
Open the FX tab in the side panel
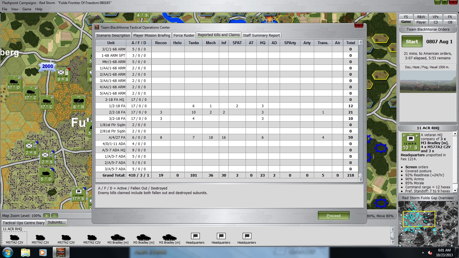pyautogui.click(x=450, y=17)
